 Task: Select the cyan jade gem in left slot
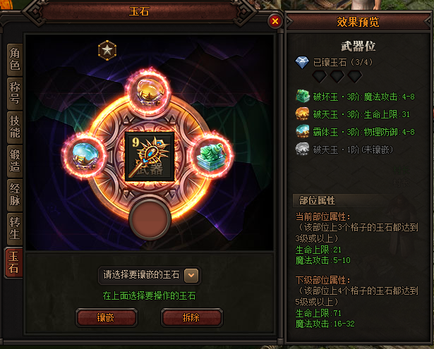85,156
